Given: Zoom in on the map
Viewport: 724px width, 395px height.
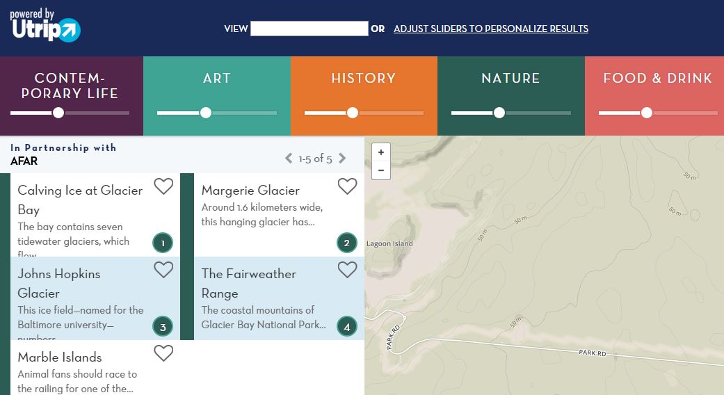Looking at the screenshot, I should pyautogui.click(x=381, y=152).
